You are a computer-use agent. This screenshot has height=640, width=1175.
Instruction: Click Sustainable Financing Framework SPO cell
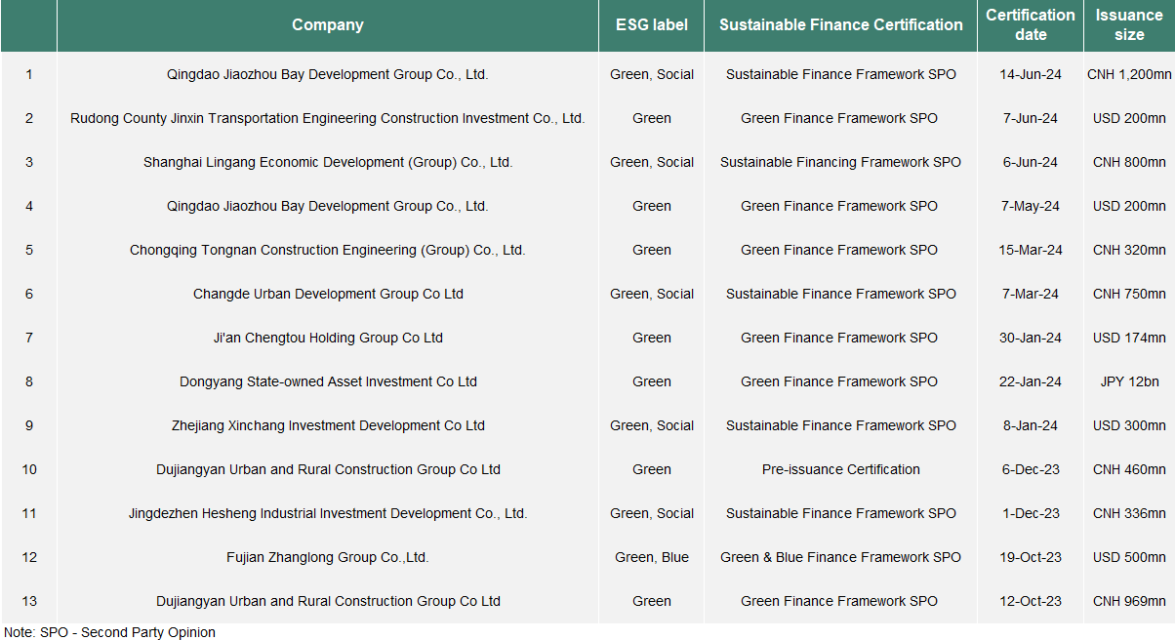(841, 162)
